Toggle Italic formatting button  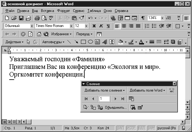[x=101, y=26]
